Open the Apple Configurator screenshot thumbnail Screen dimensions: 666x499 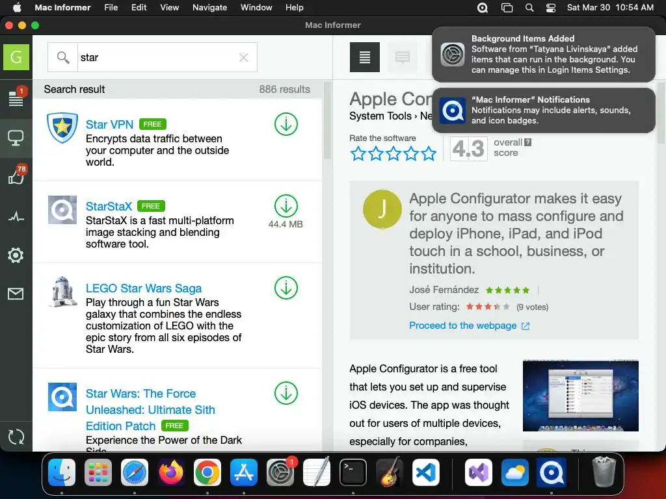tap(580, 396)
